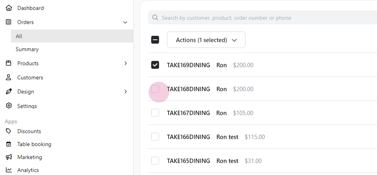Go to the Customers section
Image resolution: width=377 pixels, height=175 pixels.
[30, 77]
